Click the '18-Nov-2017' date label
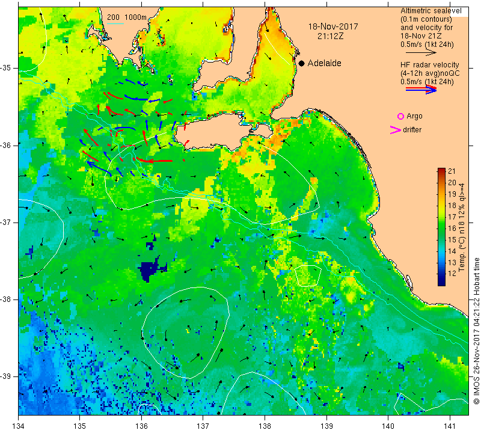481x433 pixels. [x=333, y=26]
